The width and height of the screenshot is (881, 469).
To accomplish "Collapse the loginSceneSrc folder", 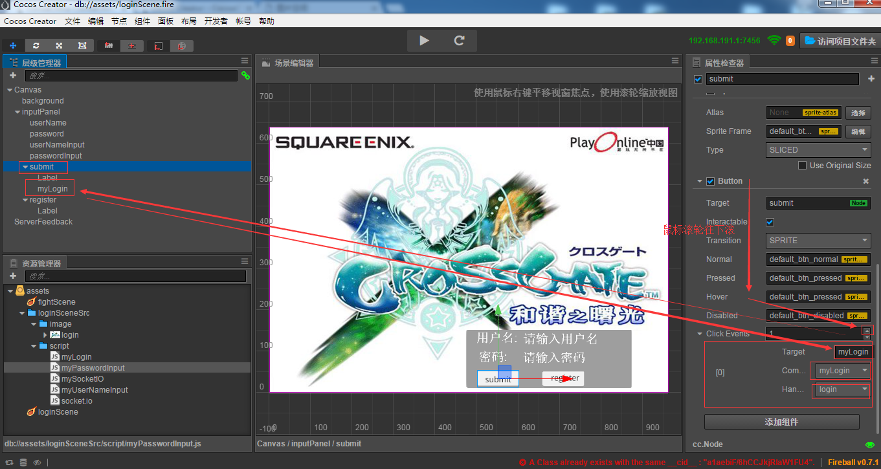I will click(22, 313).
